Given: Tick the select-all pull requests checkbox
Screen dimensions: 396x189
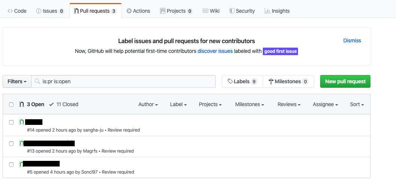Looking at the screenshot, I should 11,105.
